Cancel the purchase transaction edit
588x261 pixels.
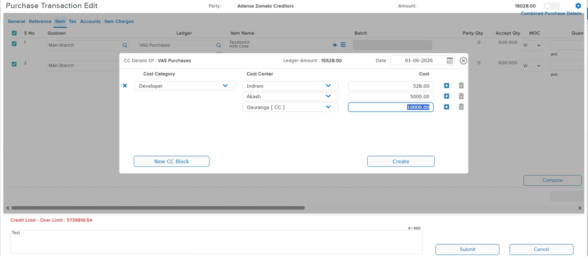point(541,249)
